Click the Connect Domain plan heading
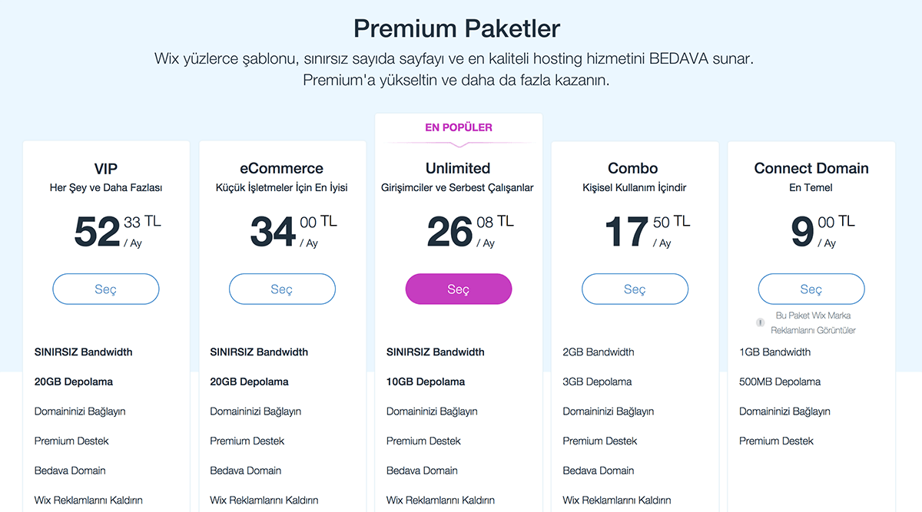This screenshot has height=512, width=922. 811,168
